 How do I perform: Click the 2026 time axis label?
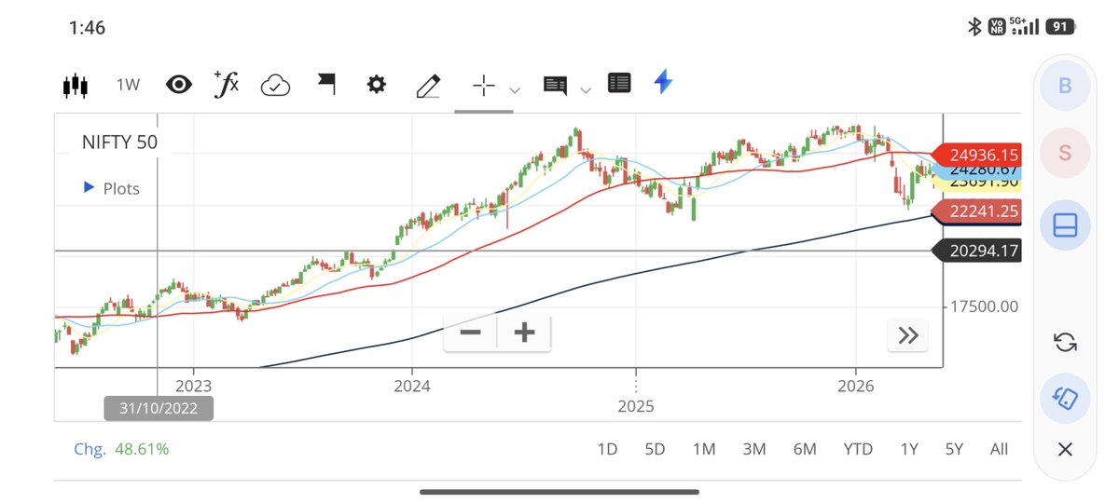[x=856, y=386]
